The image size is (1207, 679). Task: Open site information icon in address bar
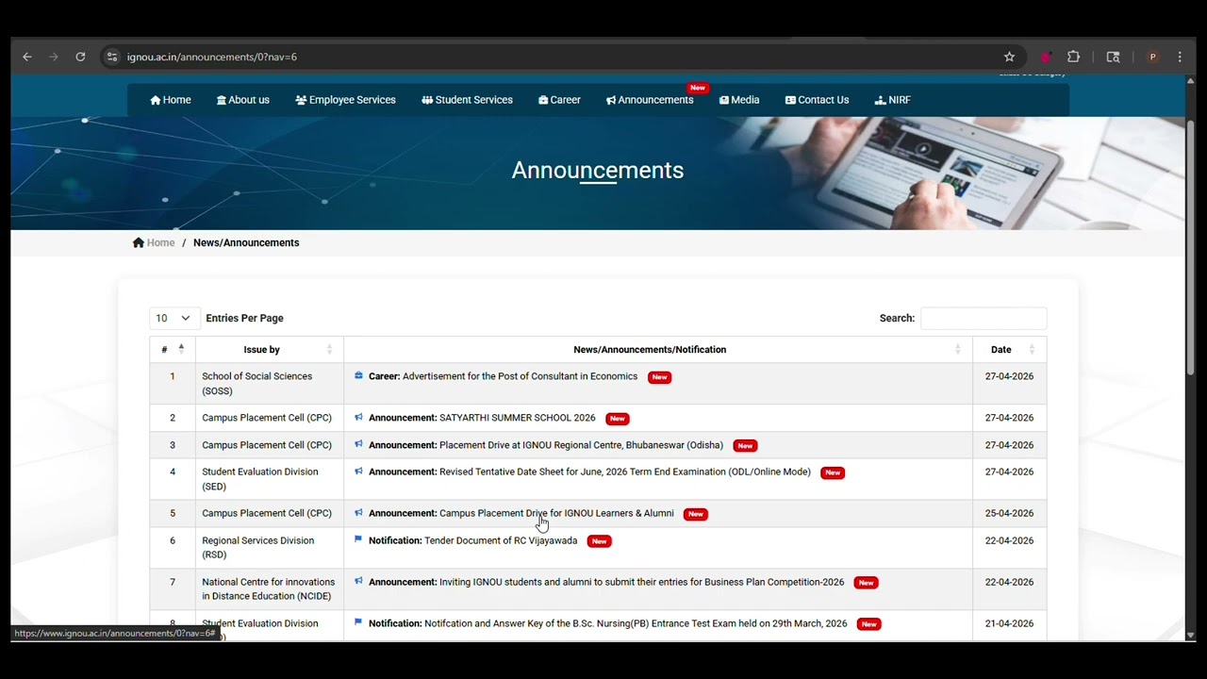tap(112, 57)
